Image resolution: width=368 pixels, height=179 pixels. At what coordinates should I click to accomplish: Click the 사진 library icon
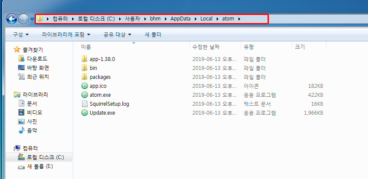click(x=21, y=121)
